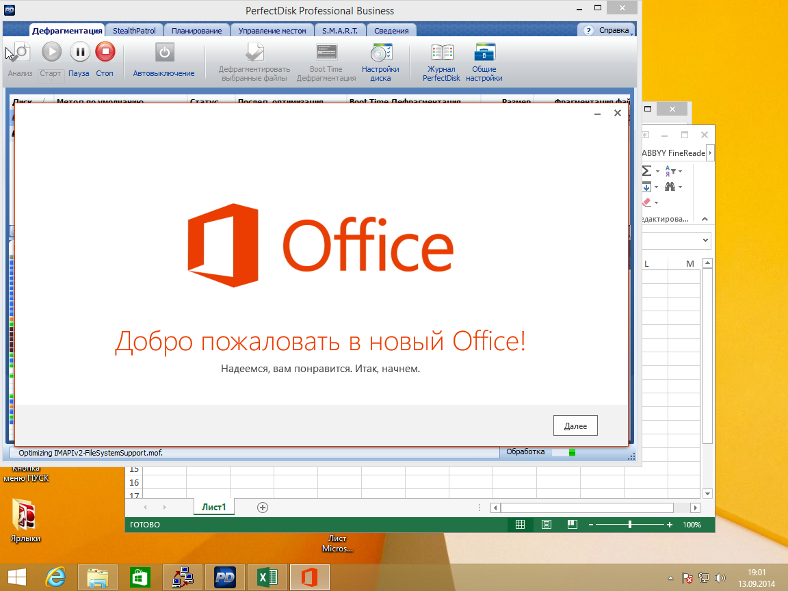Stop defragmentation with the Стоп button
The image size is (788, 591).
pyautogui.click(x=105, y=52)
